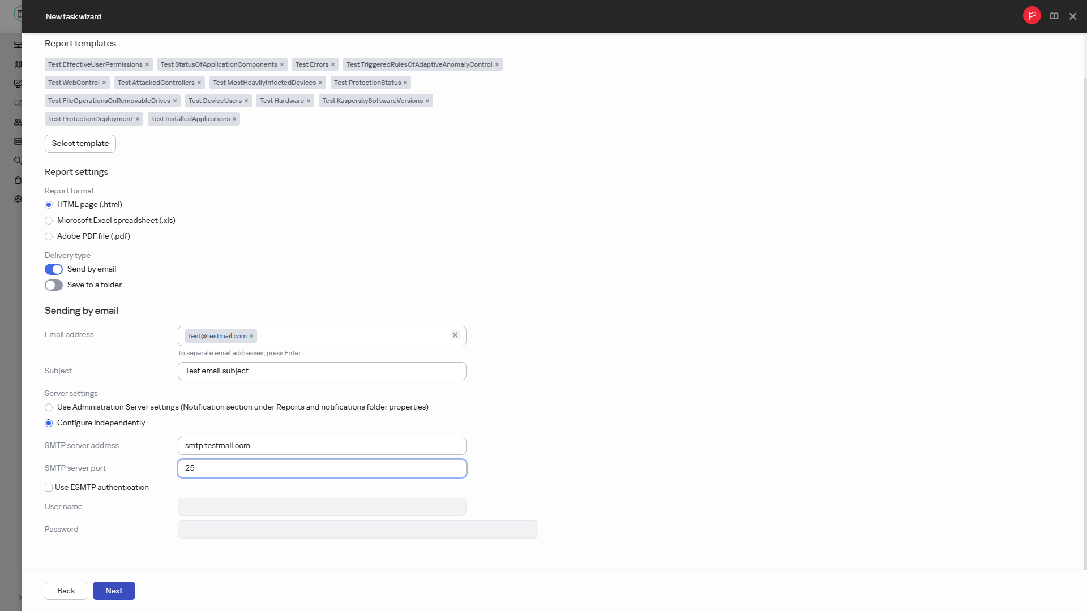Remove Test StatusOfApplicationComponents tag
This screenshot has width=1087, height=611.
tap(282, 65)
